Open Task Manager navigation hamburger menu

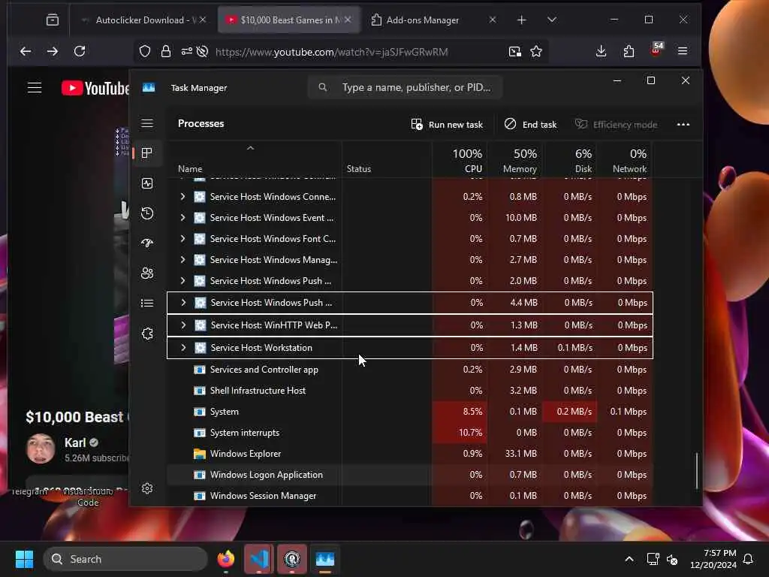(147, 123)
